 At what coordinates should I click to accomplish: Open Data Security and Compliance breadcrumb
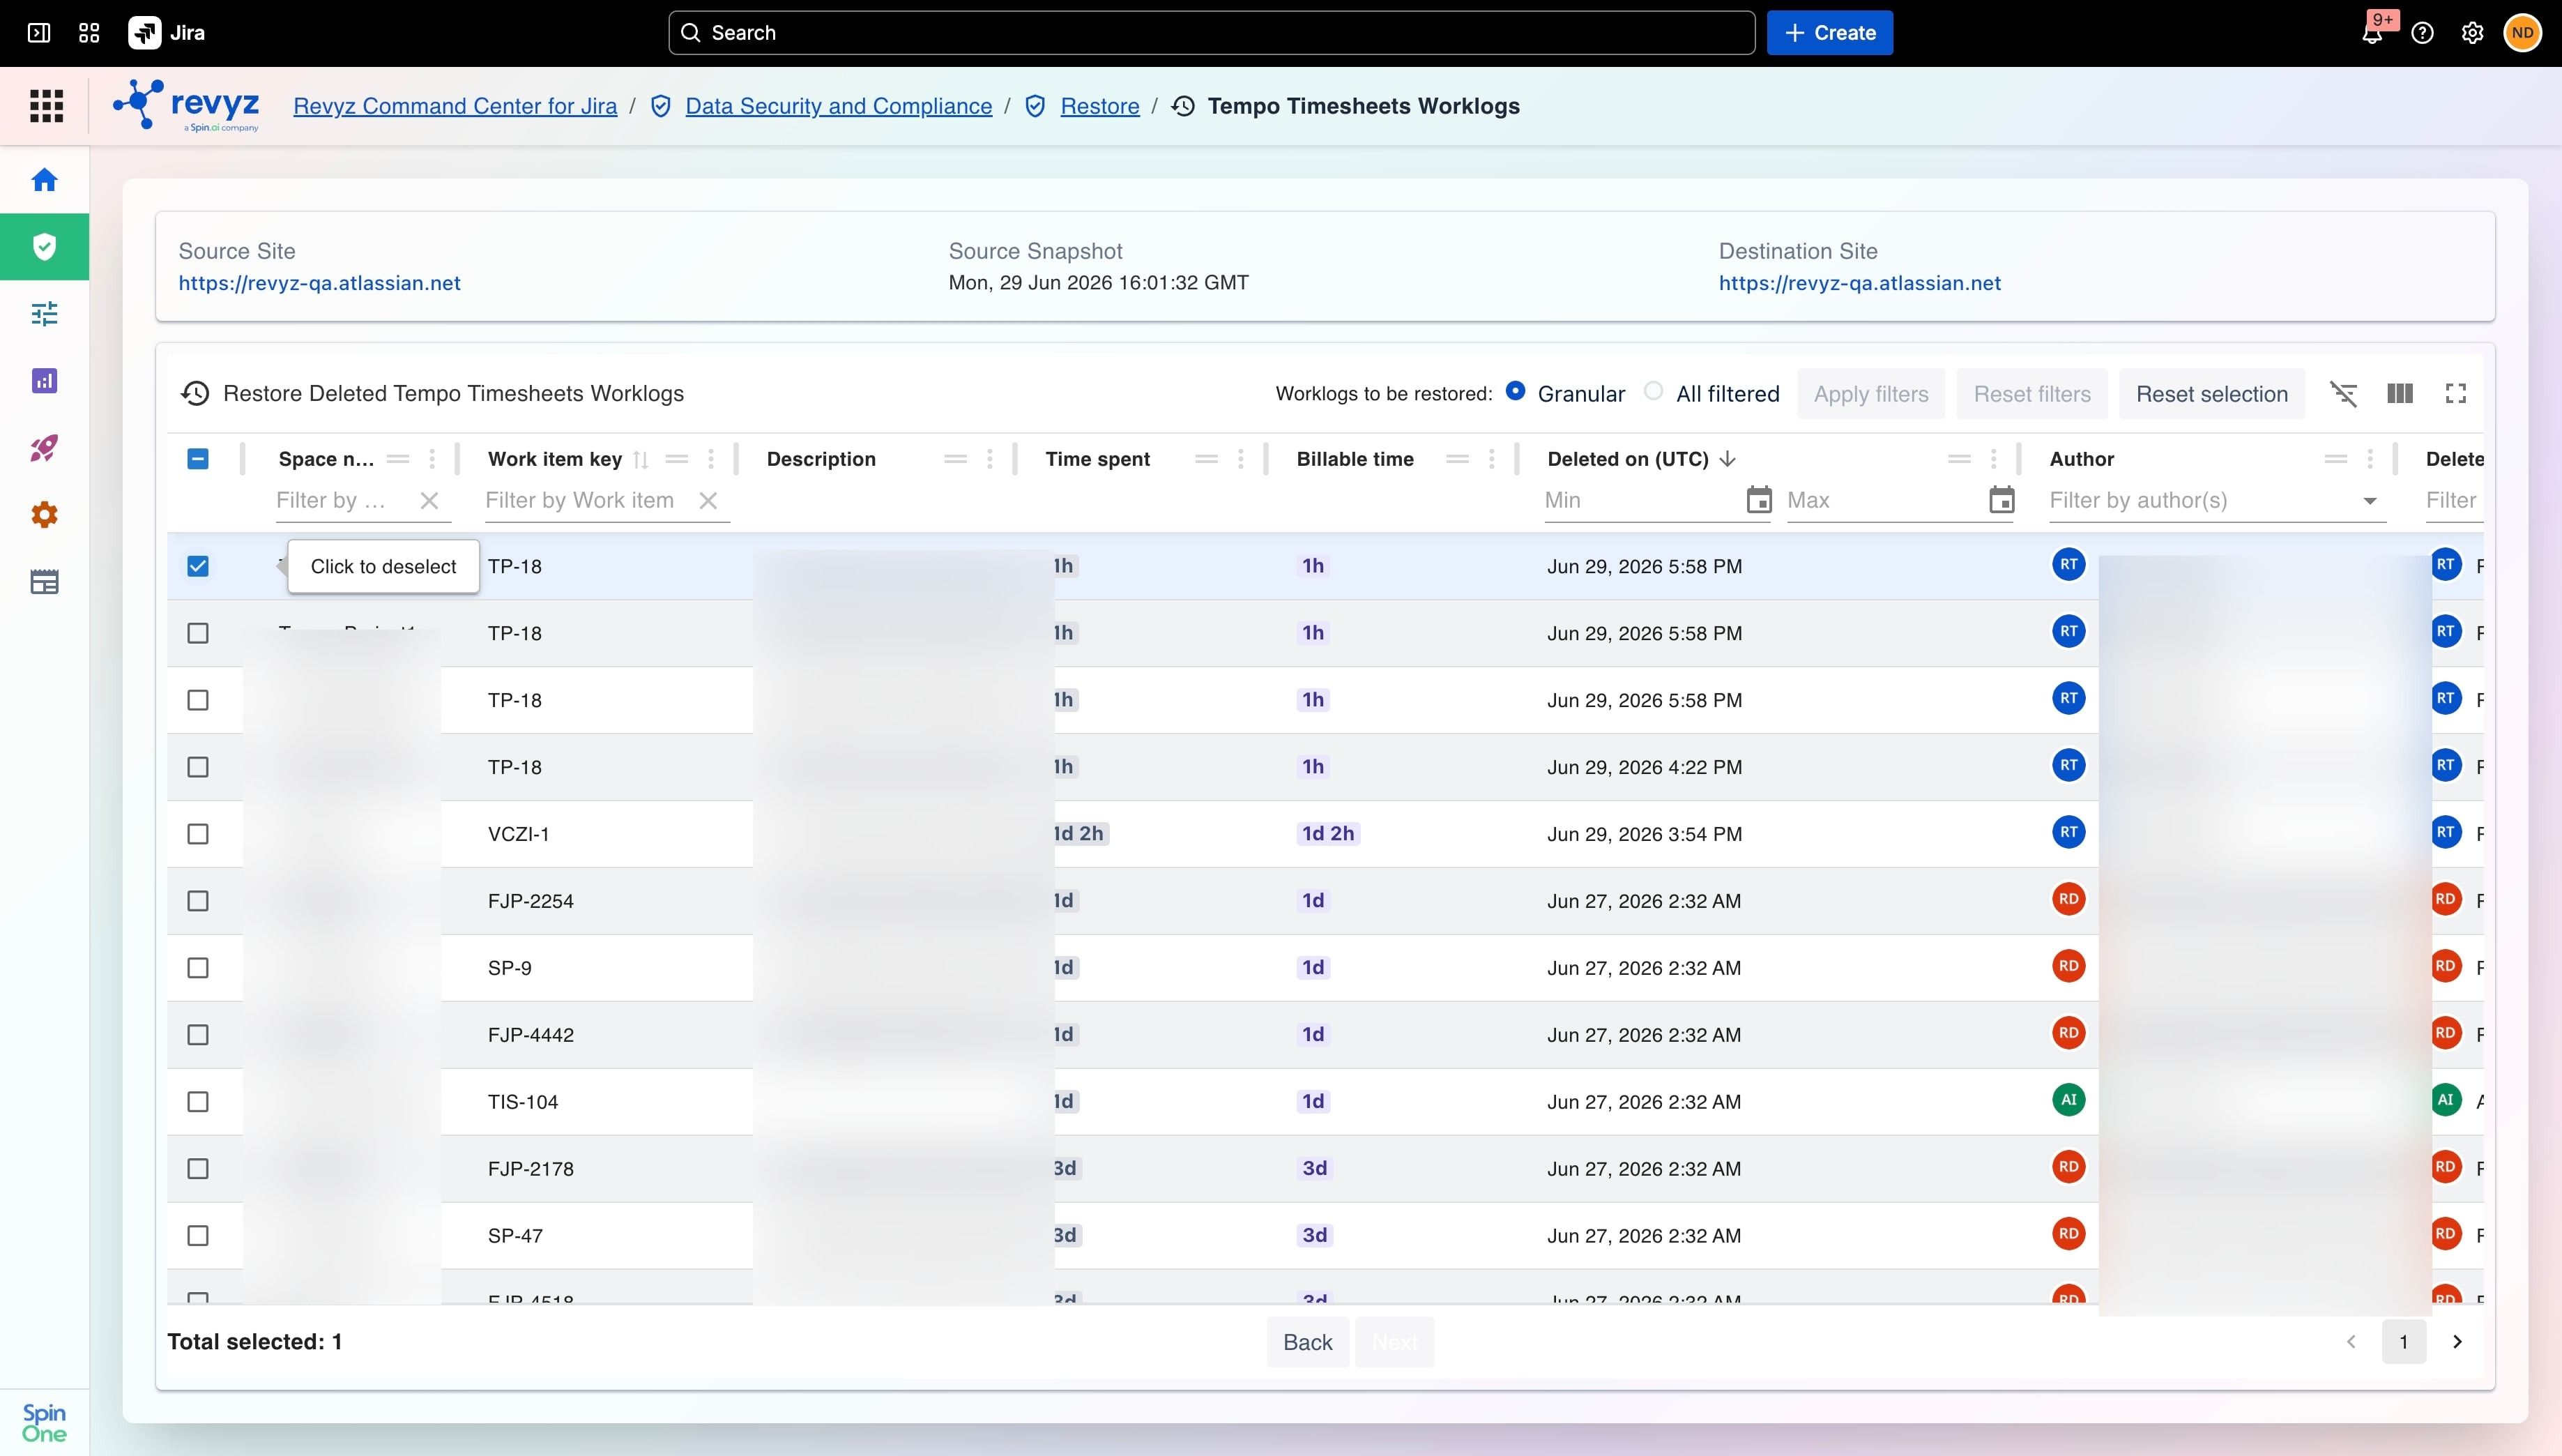pyautogui.click(x=839, y=106)
